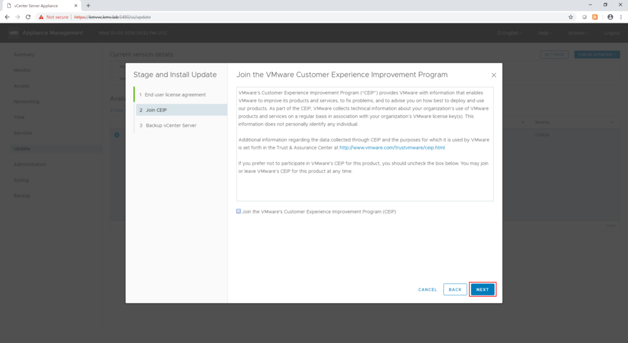Bookmark the page with the star icon
This screenshot has width=628, height=343.
(571, 17)
